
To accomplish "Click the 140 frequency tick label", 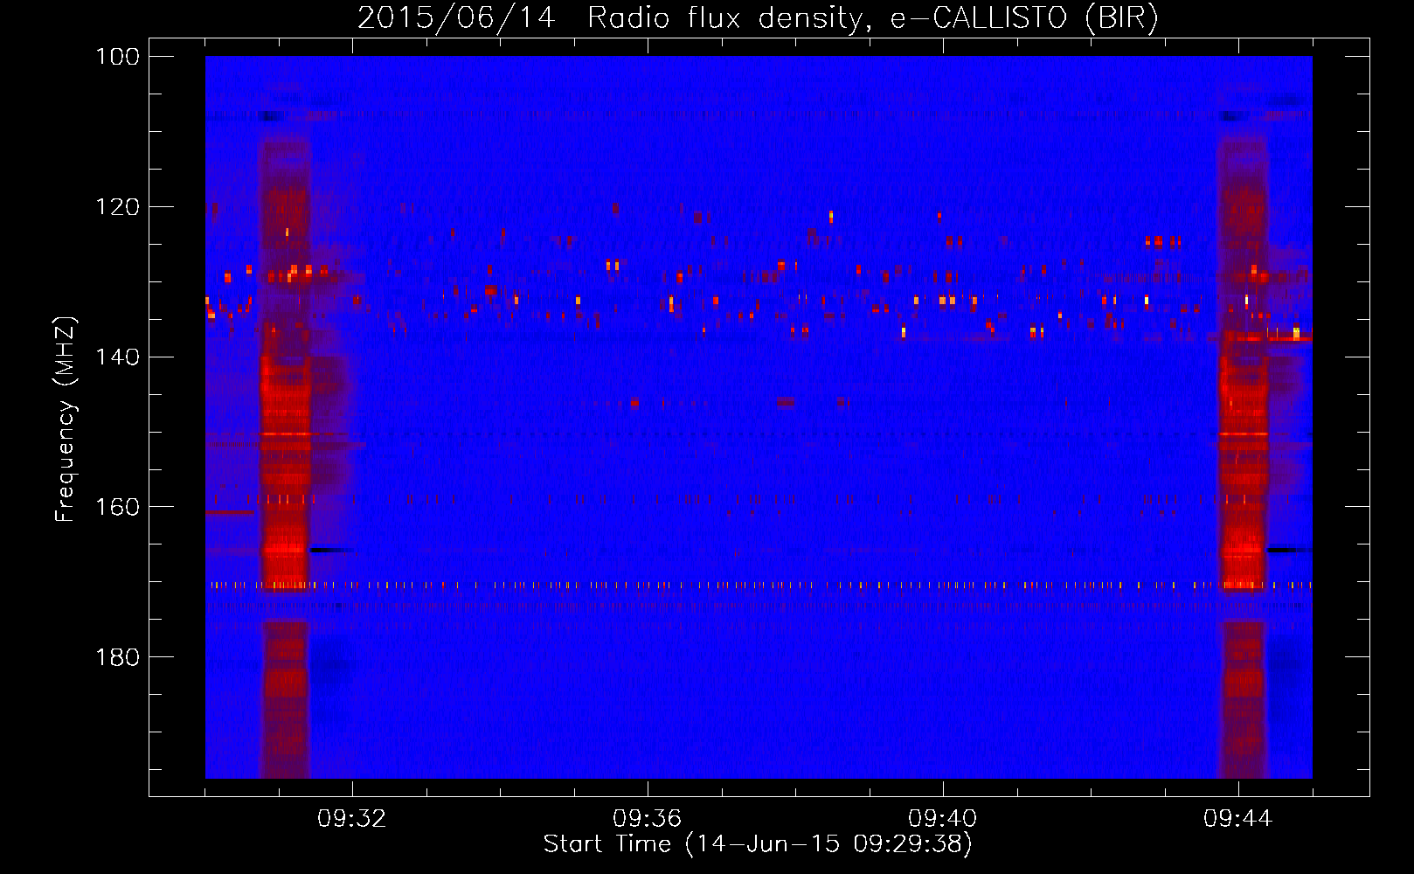I will [118, 357].
